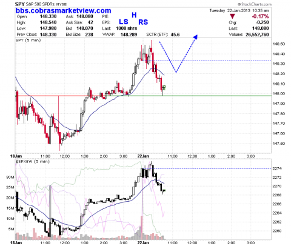Click the 30M volume axis label
This screenshot has width=291, height=246.
point(10,178)
